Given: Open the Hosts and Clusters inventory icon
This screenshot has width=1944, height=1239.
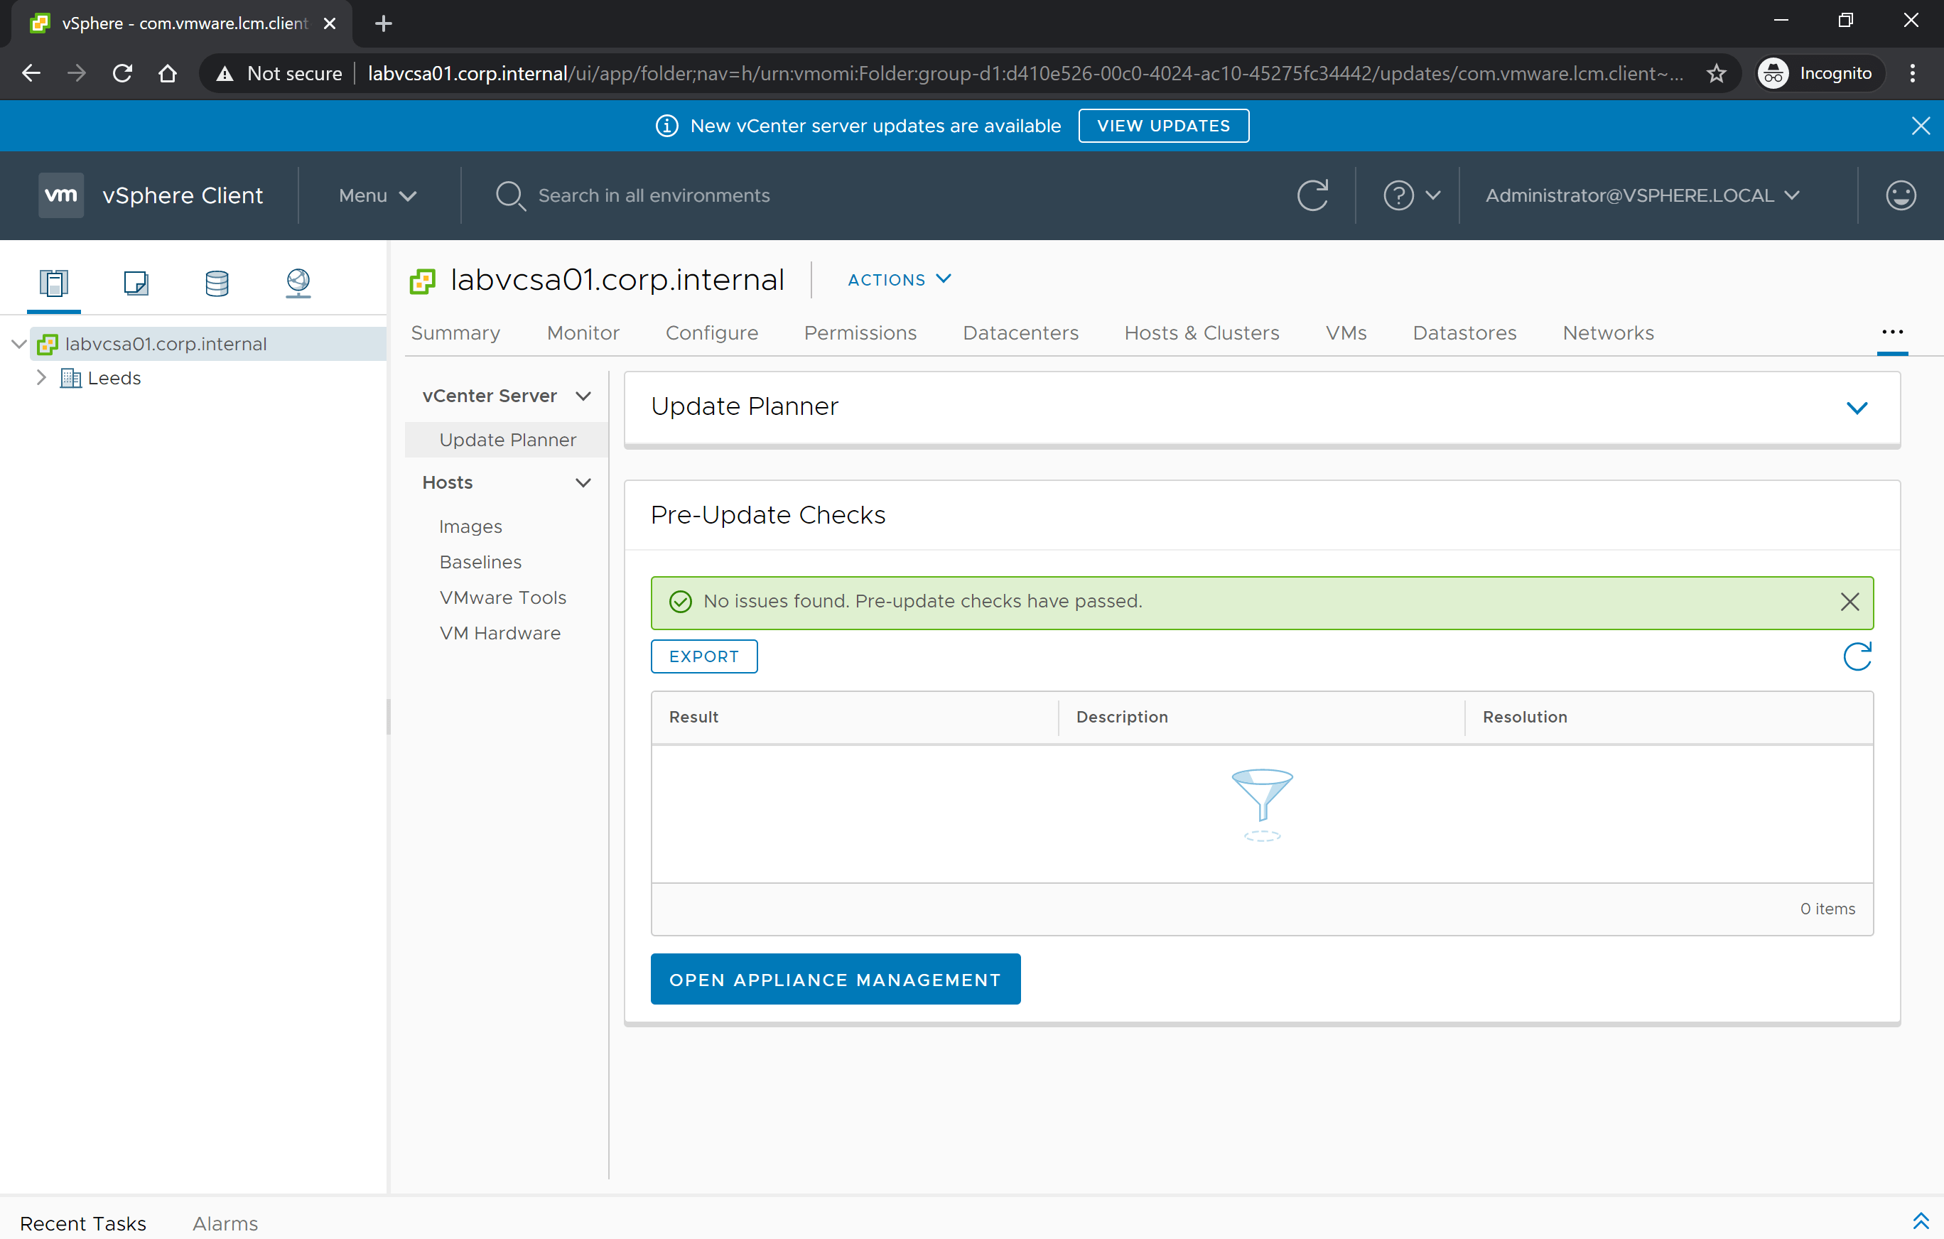Looking at the screenshot, I should pyautogui.click(x=54, y=283).
